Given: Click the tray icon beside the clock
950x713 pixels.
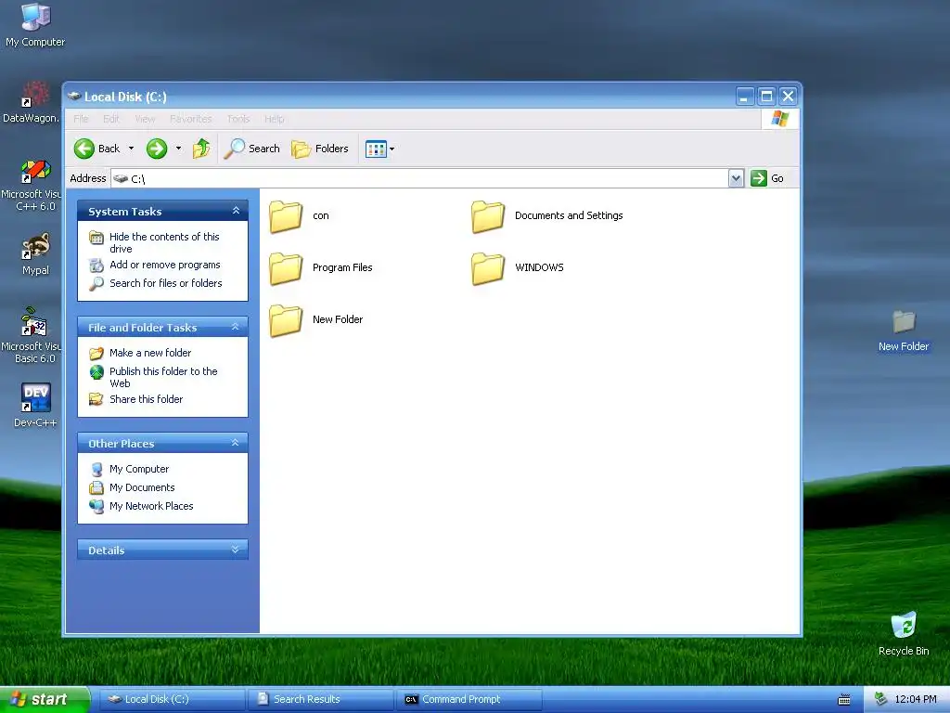Looking at the screenshot, I should coord(881,699).
